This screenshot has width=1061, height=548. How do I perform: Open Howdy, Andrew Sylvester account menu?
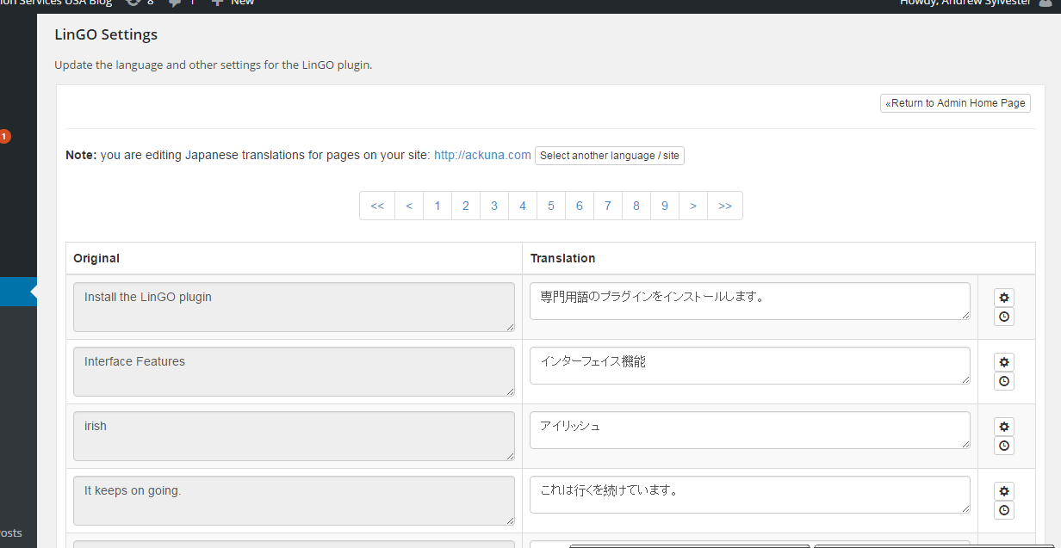tap(976, 3)
